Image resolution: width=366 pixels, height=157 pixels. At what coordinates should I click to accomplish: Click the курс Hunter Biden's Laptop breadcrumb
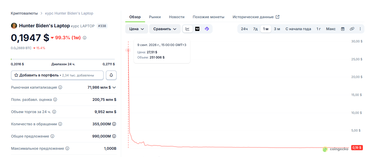69,13
